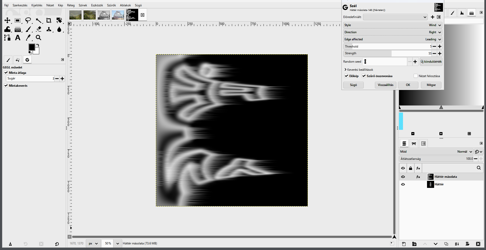Viewport: 486px width, 250px height.
Task: Hide the Háttér másolata layer
Action: 403,177
